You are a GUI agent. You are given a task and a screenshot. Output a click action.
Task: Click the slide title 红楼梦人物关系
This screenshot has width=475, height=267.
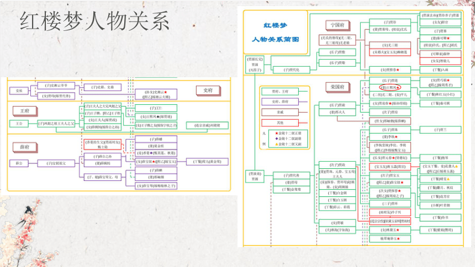[x=94, y=22]
